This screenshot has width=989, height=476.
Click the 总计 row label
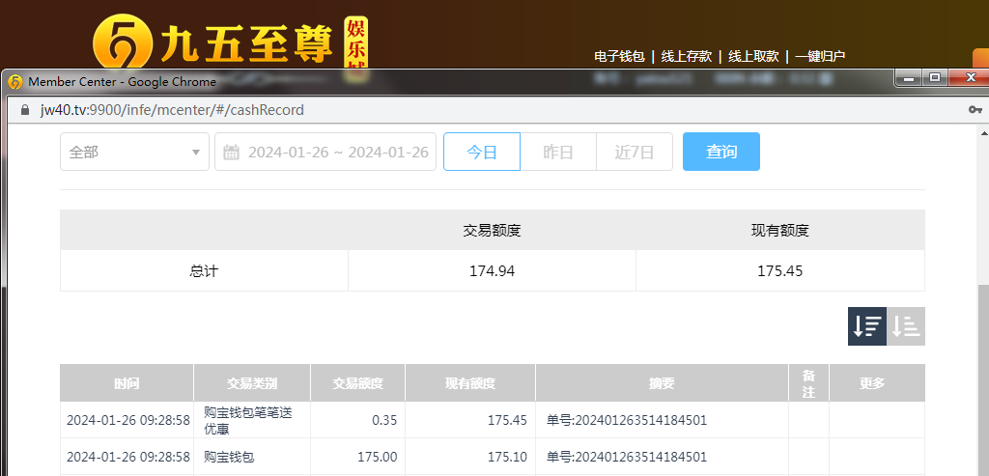204,271
